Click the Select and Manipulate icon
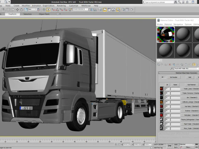This screenshot has height=149, width=199. tap(44, 10)
